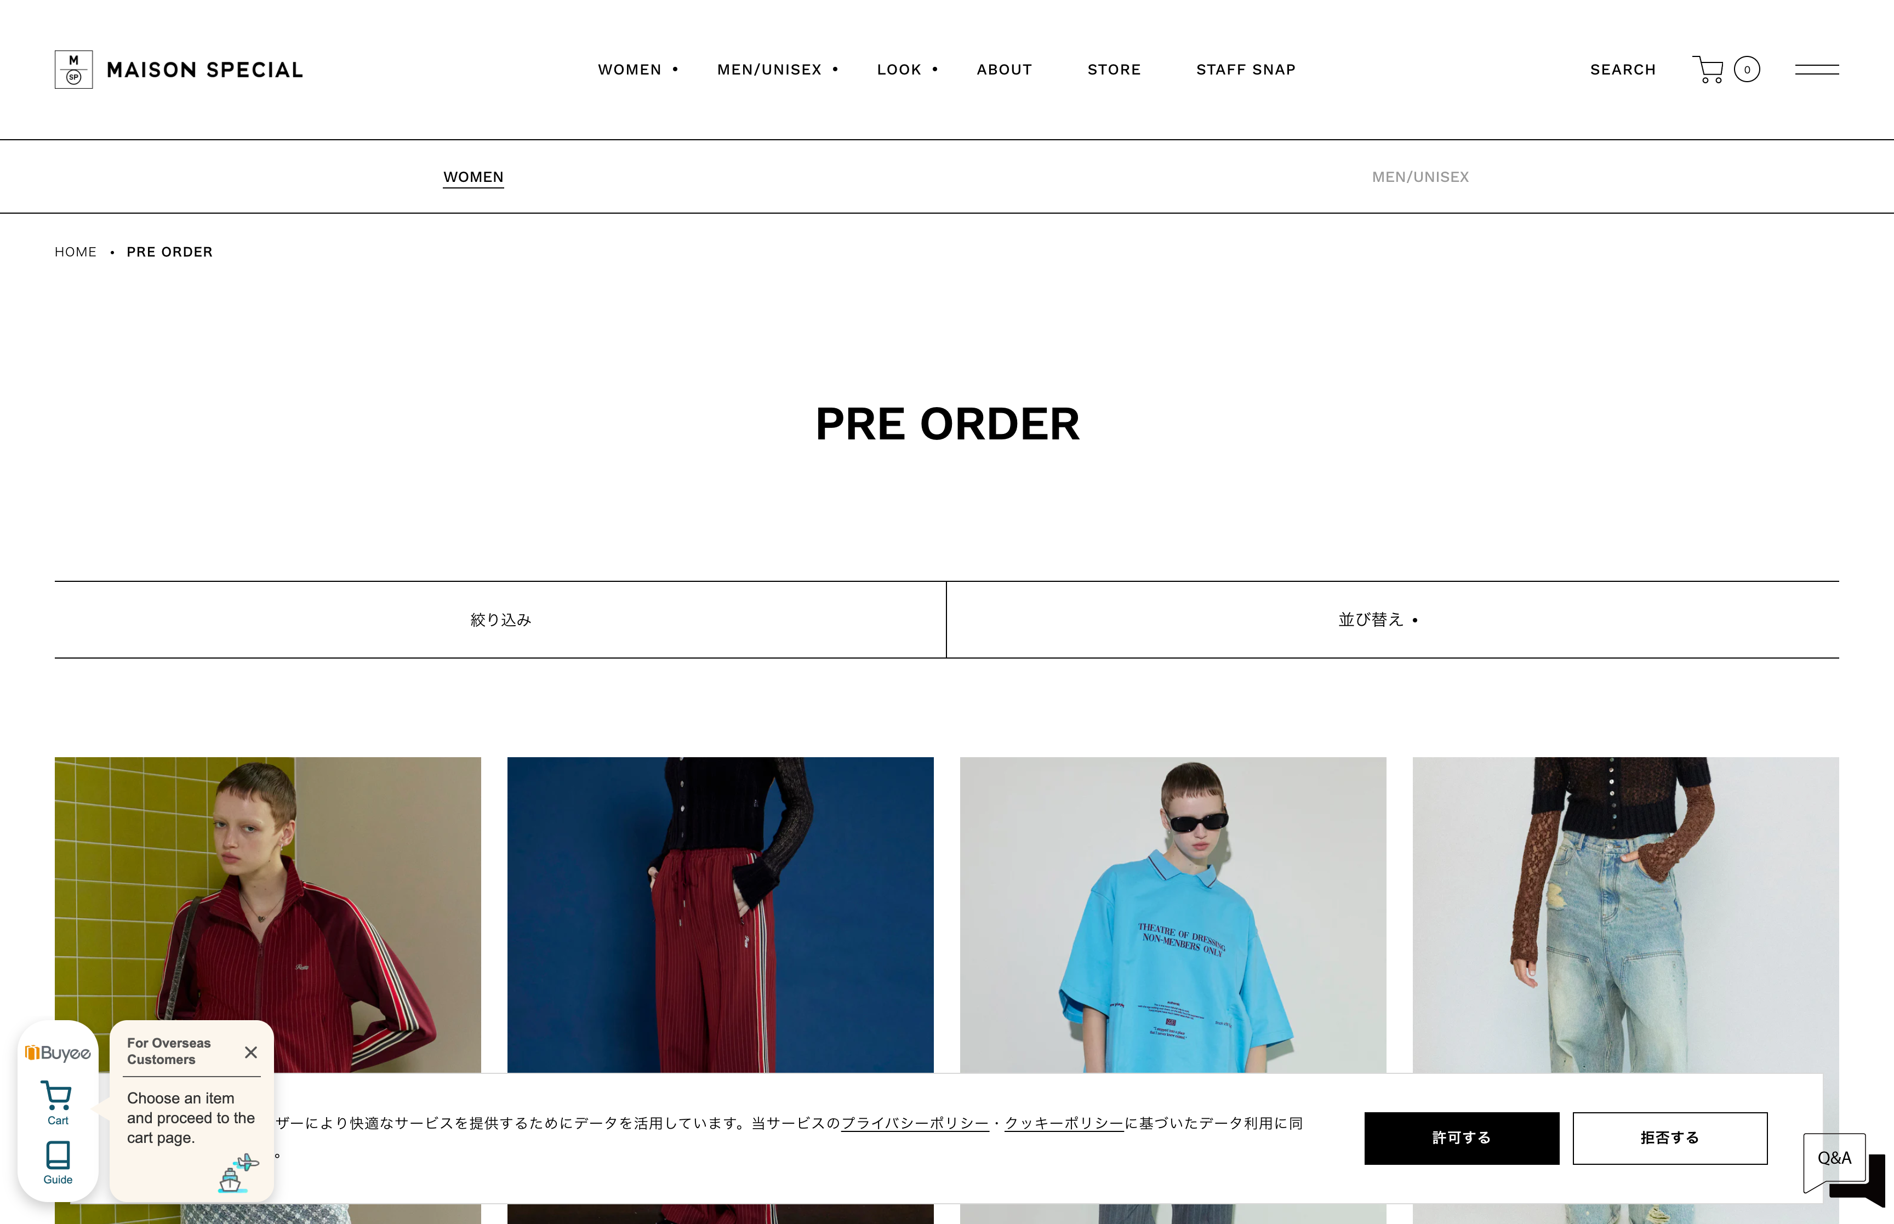Open the 絞り込み filter panel
Image resolution: width=1894 pixels, height=1224 pixels.
click(x=500, y=619)
